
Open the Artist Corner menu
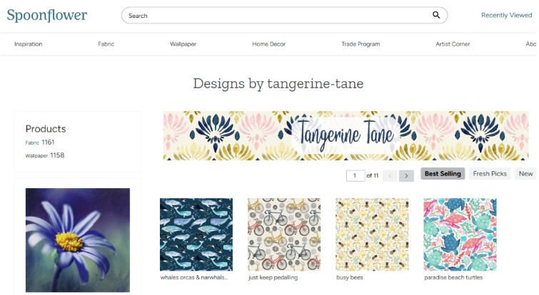click(453, 44)
